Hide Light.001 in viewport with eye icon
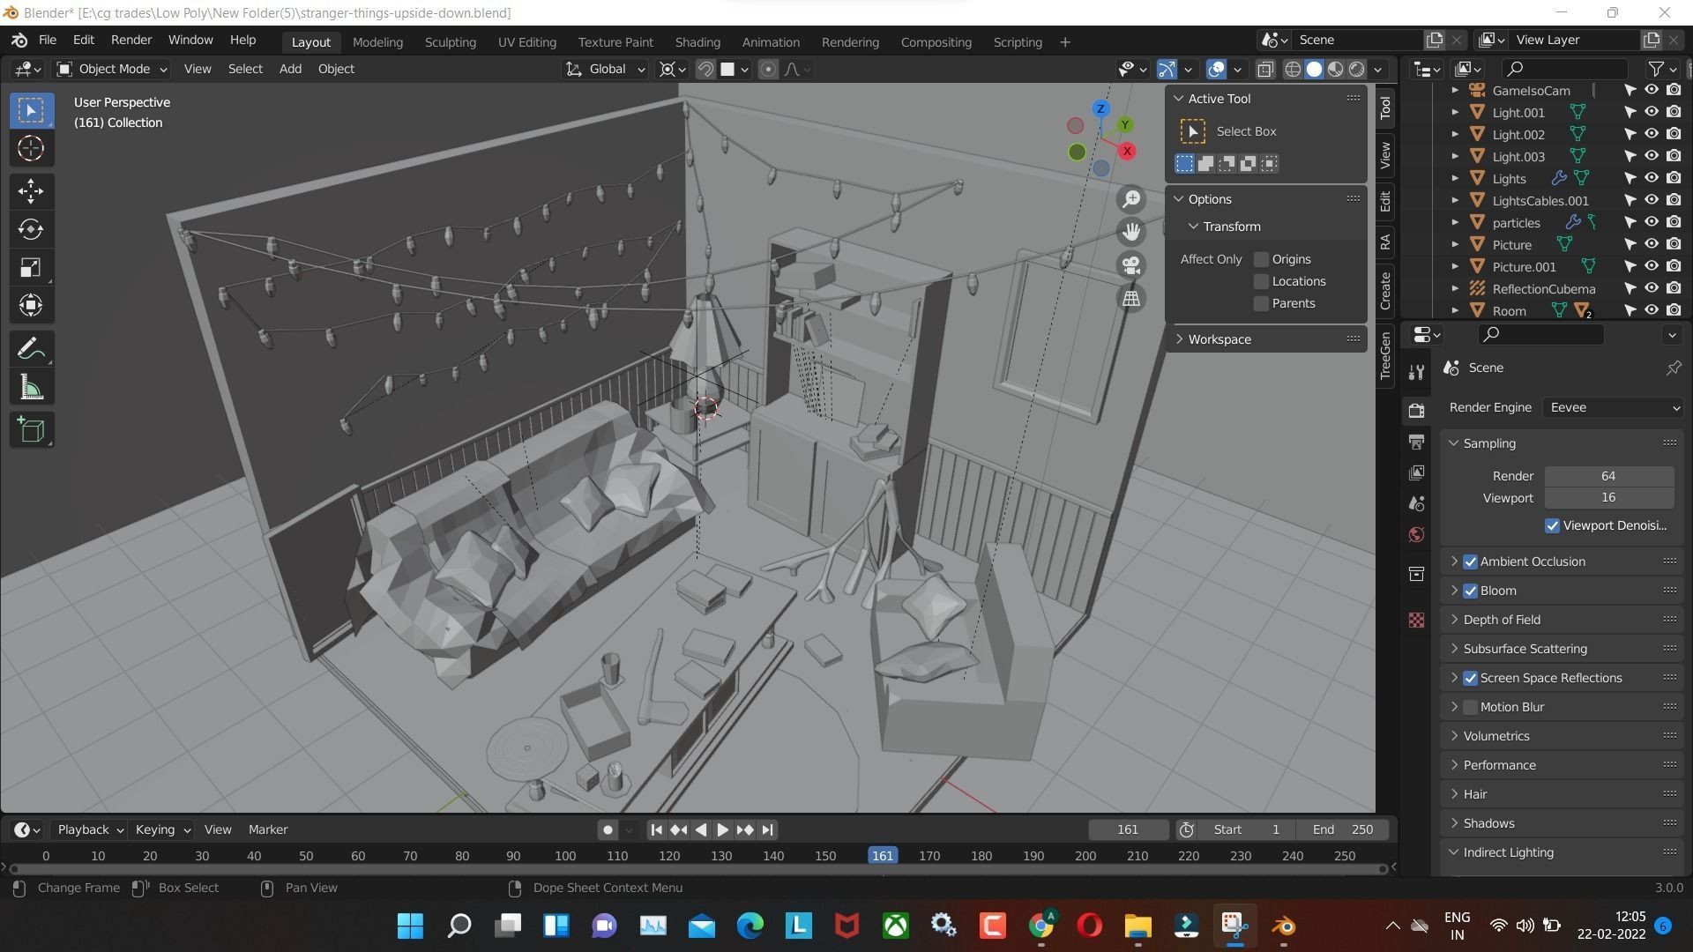Screen dimensions: 1693x952 [1652, 112]
